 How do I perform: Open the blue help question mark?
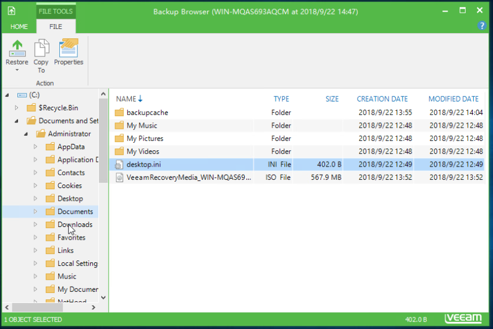click(x=482, y=26)
